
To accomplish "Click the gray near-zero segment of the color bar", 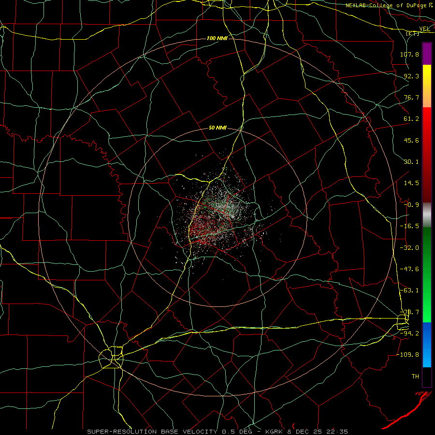I will (427, 215).
